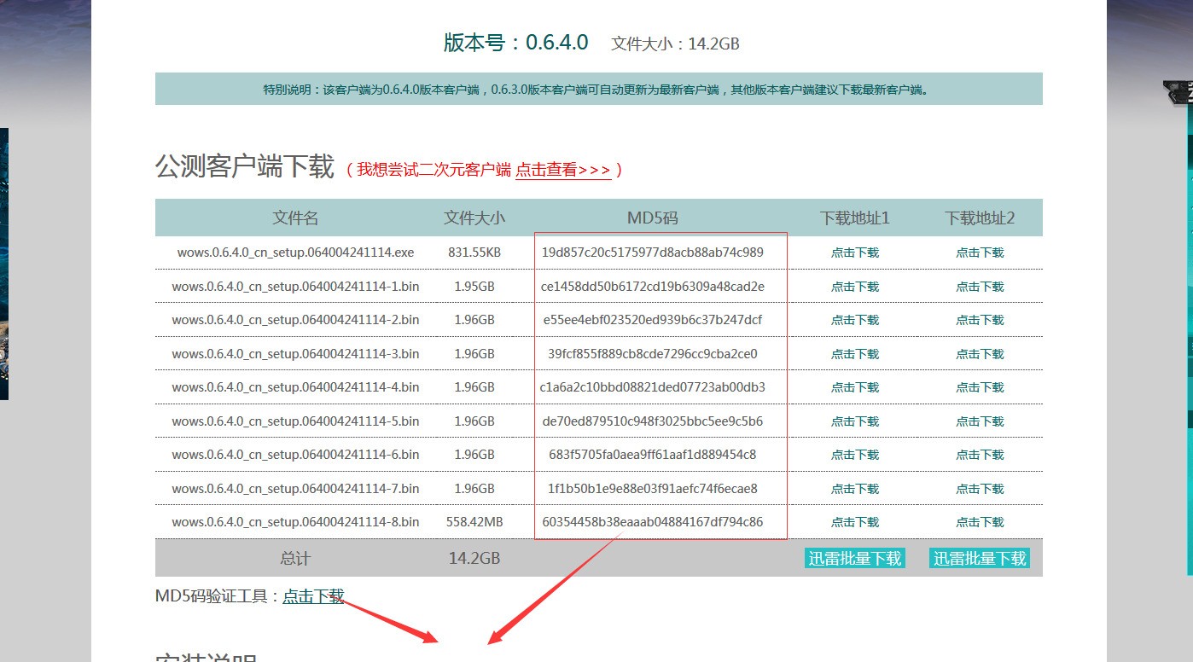
Task: Select file name ending in 114-3.bin
Action: coord(295,354)
